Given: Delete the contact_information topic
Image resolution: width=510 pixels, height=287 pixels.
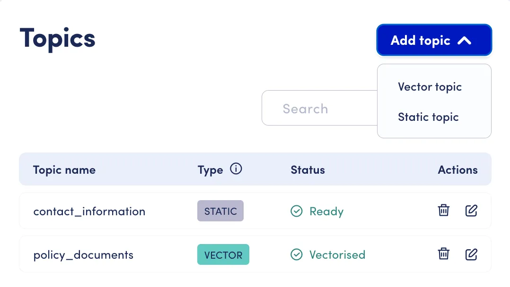Looking at the screenshot, I should tap(444, 211).
